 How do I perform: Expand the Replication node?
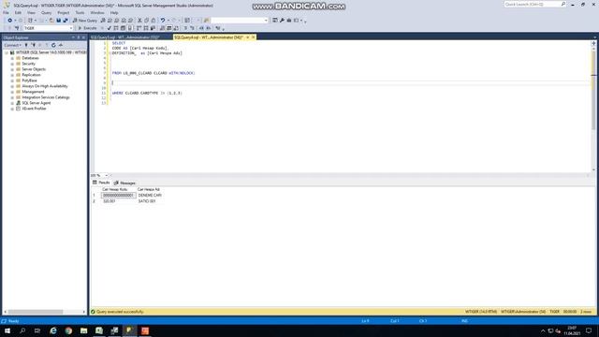click(x=12, y=75)
